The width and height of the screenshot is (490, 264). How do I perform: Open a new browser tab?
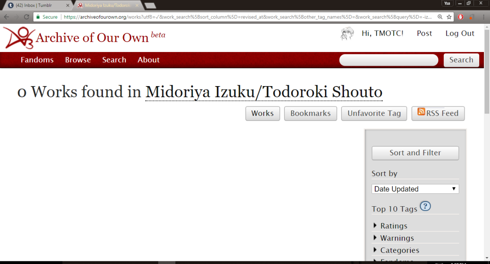[x=150, y=5]
